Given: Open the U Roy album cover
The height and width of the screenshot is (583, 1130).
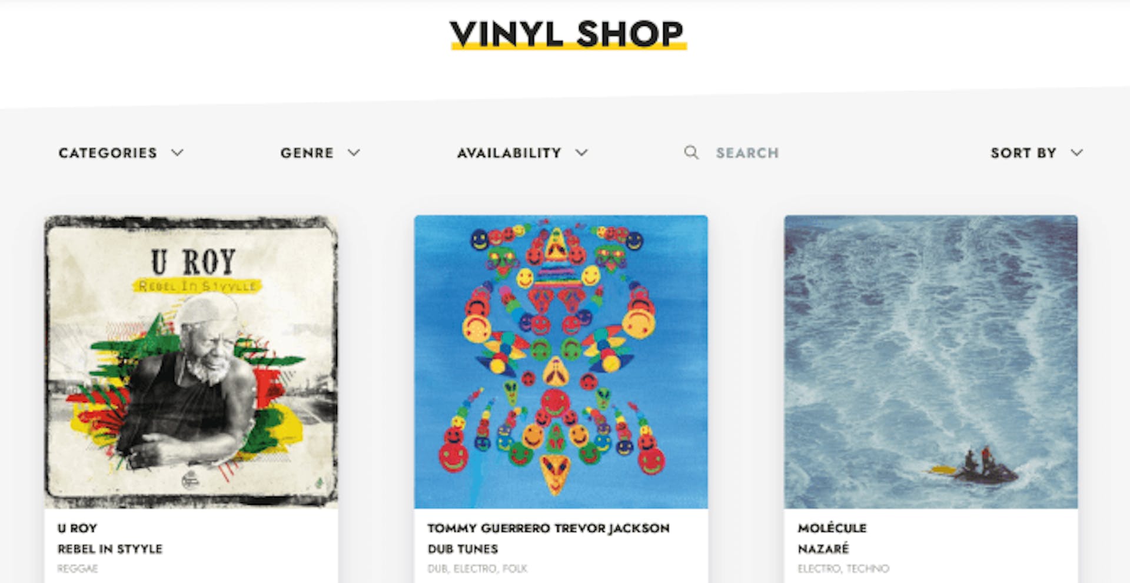Looking at the screenshot, I should (x=191, y=362).
